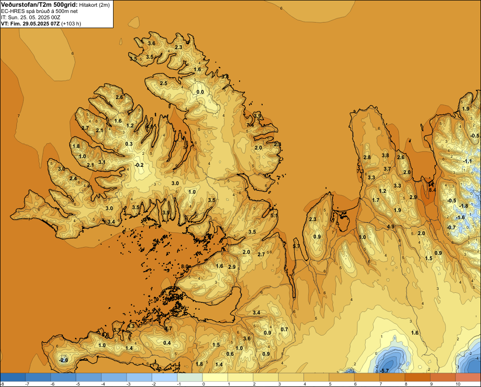Click the '7' label on the color scale

380,384
